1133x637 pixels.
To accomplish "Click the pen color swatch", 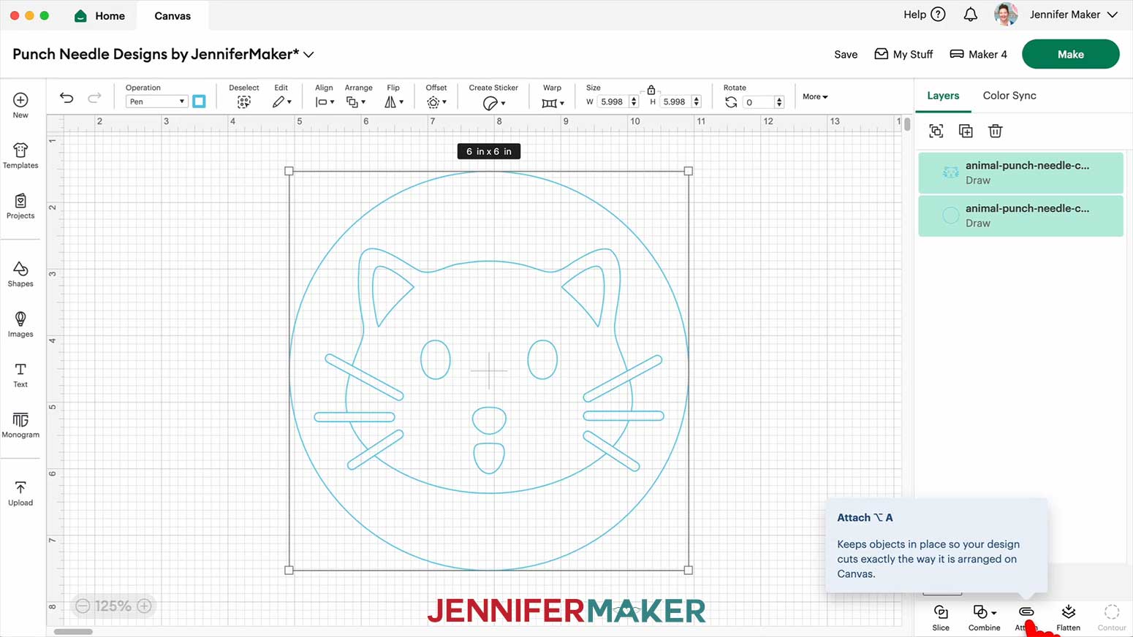I will tap(199, 102).
